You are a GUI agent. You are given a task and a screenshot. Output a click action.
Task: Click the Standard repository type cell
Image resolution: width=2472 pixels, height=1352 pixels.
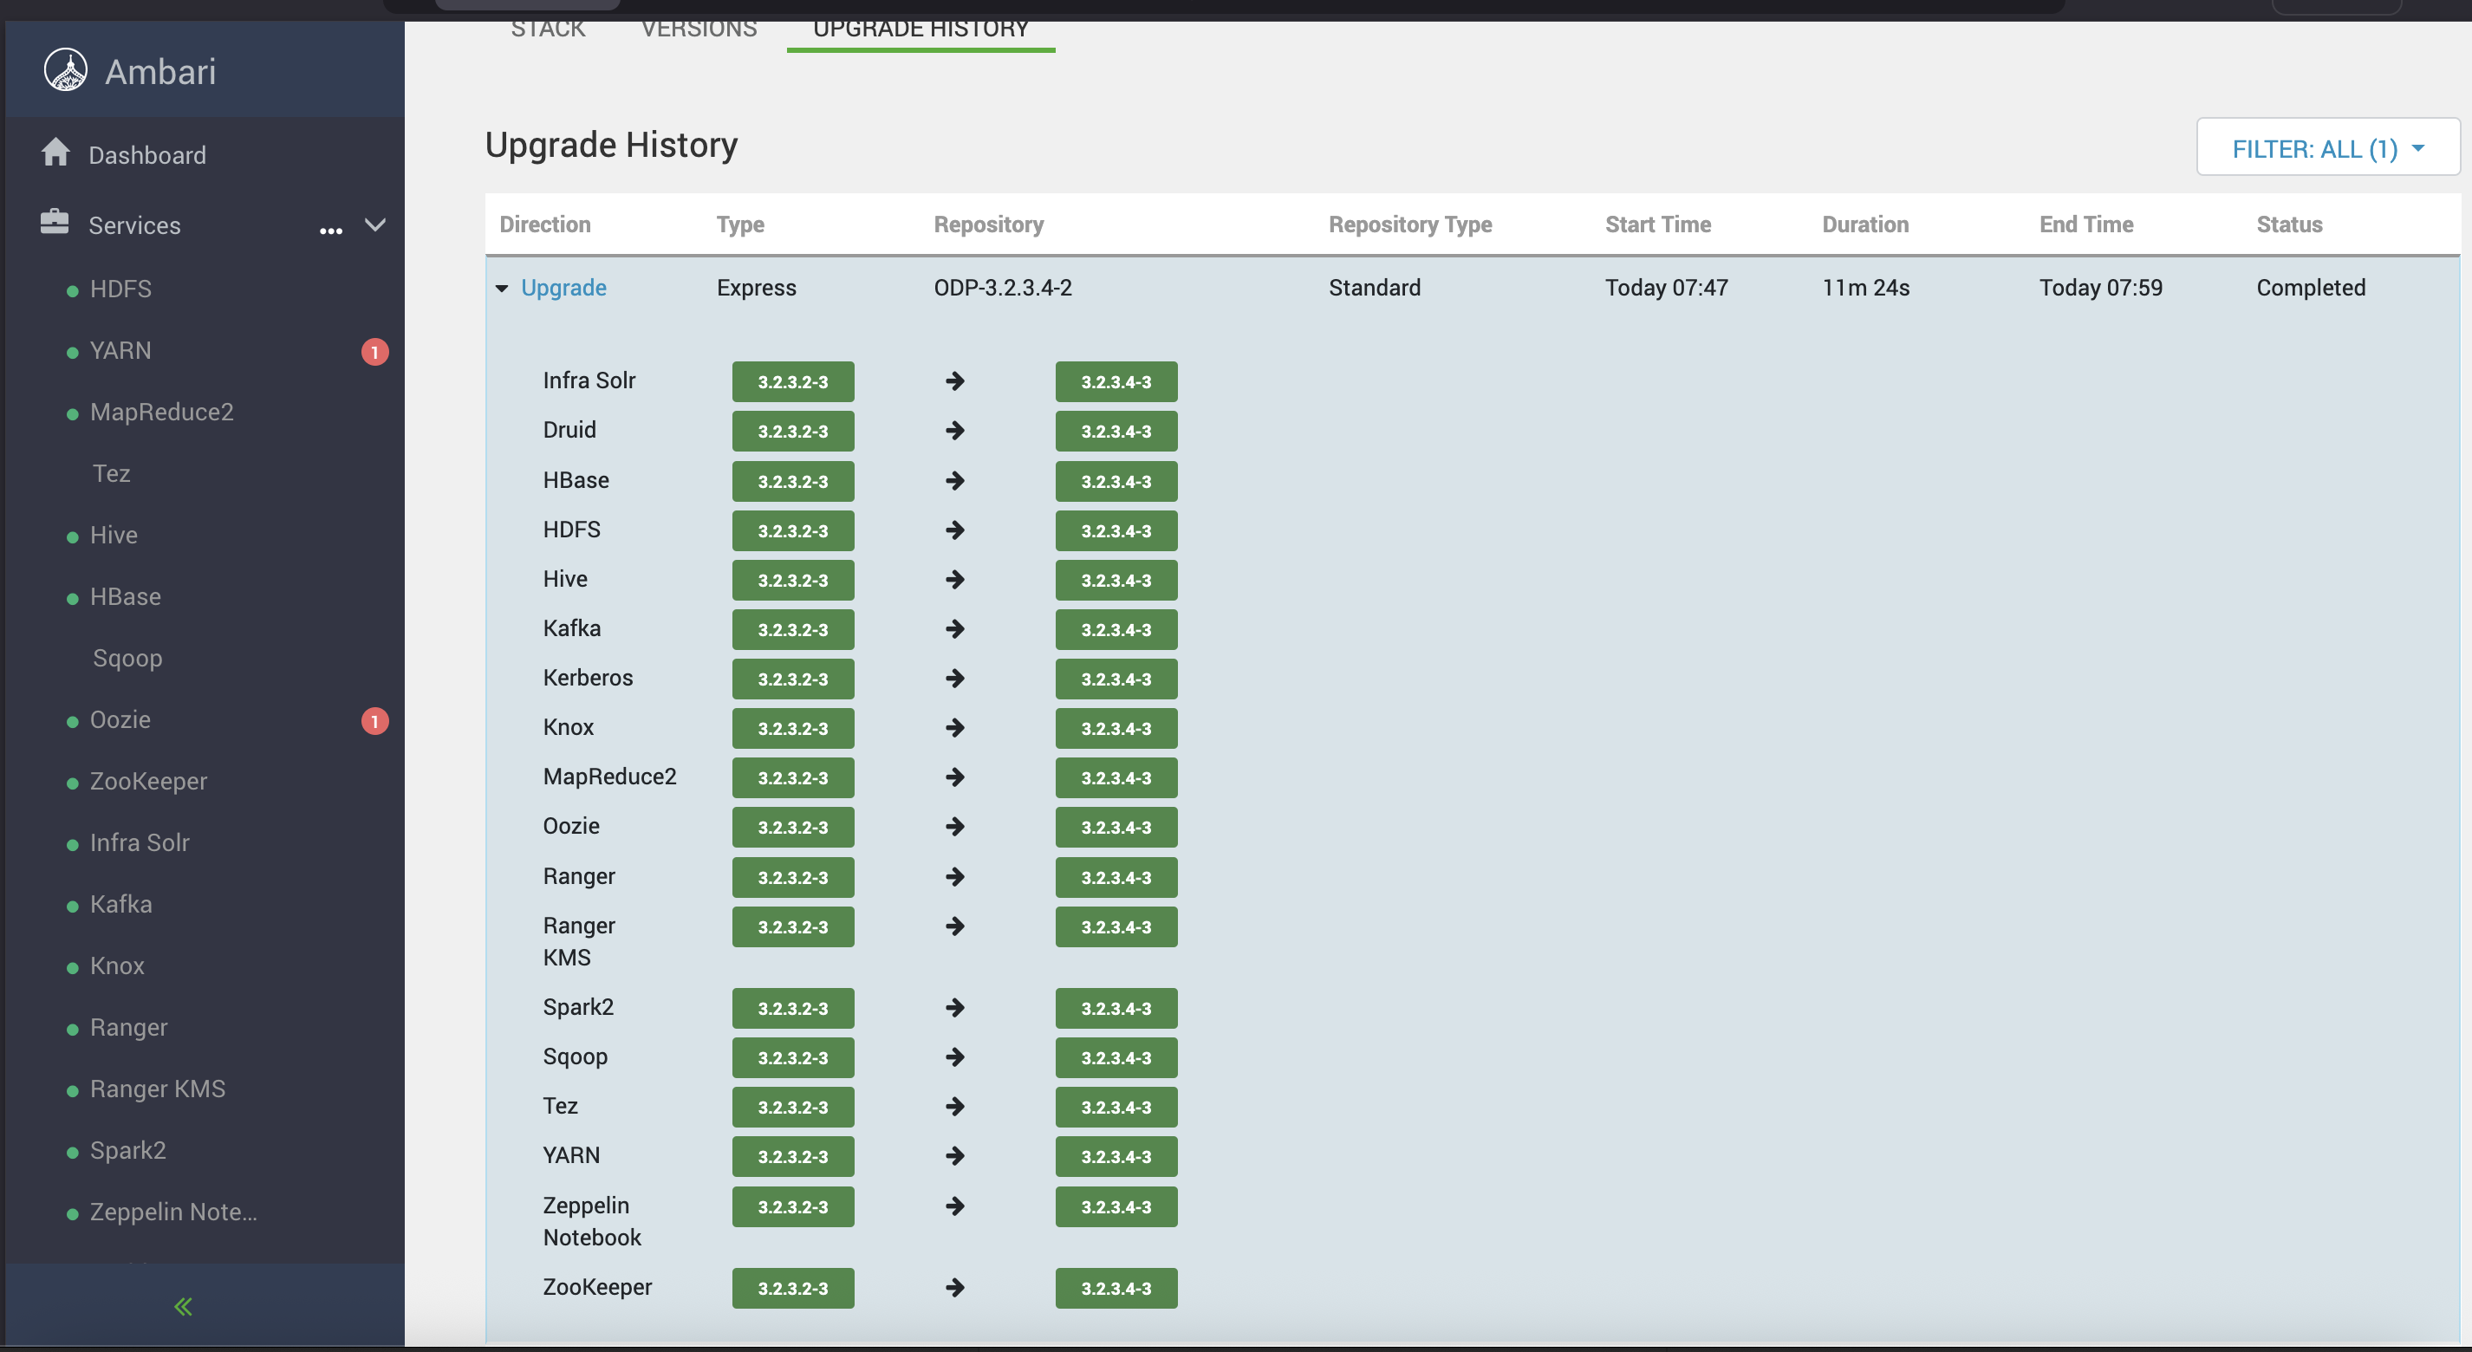(1374, 287)
